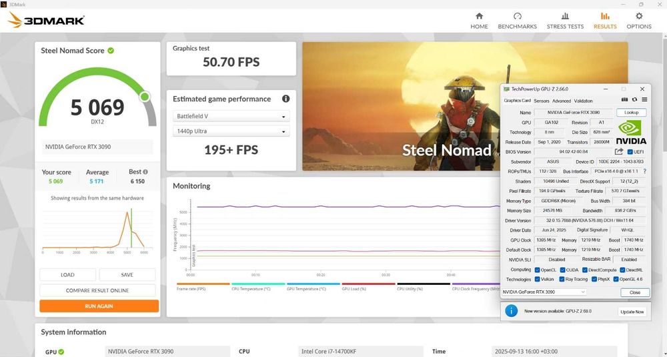667x357 pixels.
Task: Switch to the Advanced tab in GPU-Z
Action: click(562, 101)
